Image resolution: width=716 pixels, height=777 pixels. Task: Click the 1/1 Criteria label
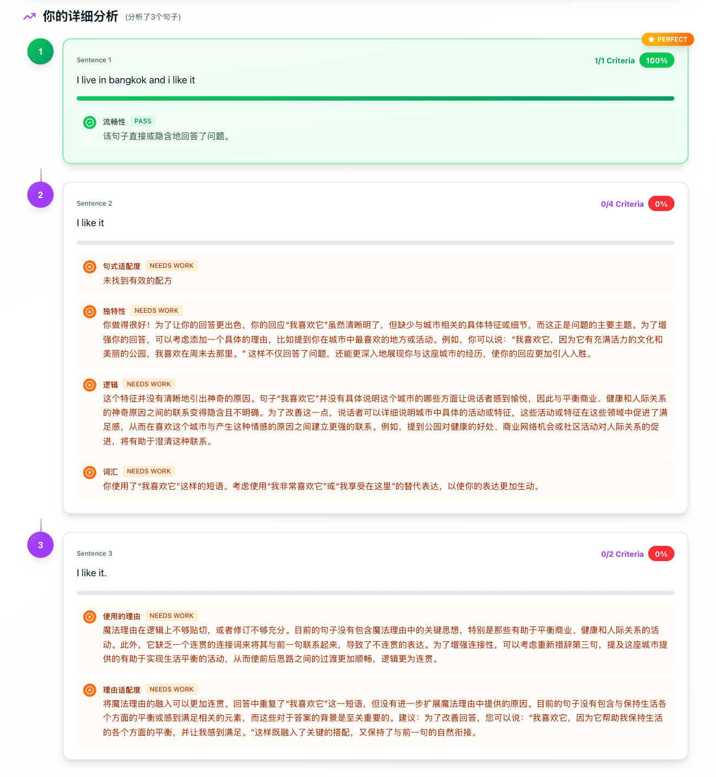click(x=615, y=61)
